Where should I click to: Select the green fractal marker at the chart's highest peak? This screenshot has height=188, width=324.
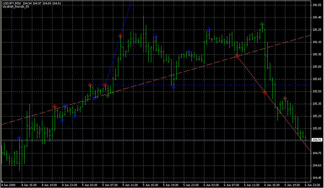click(x=262, y=24)
